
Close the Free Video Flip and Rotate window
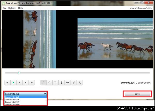pos(149,3)
